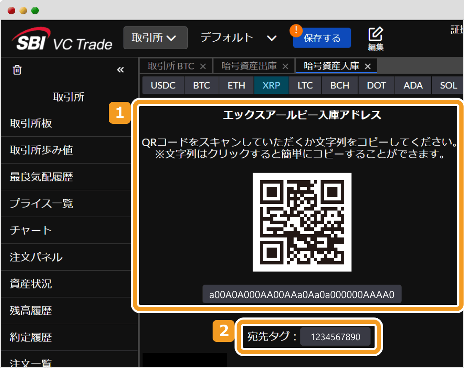Screen dimensions: 464x368
Task: Switch to the 取引所 BTC tab
Action: point(171,66)
